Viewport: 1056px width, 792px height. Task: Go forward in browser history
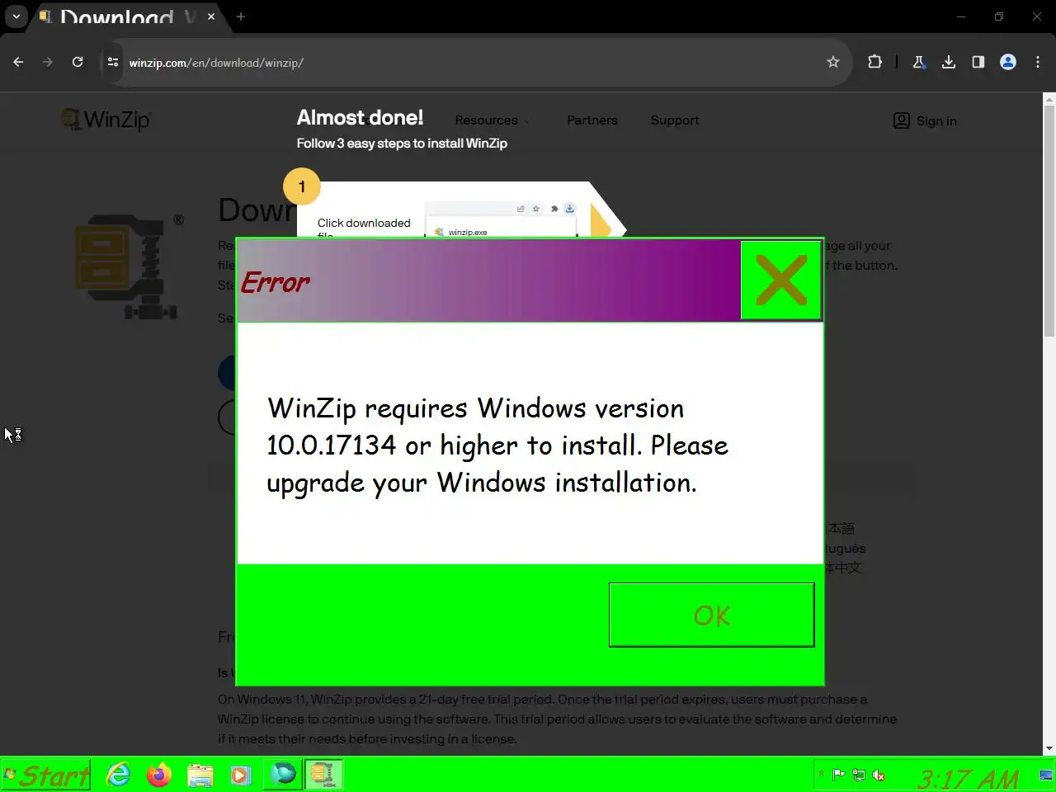pos(48,62)
